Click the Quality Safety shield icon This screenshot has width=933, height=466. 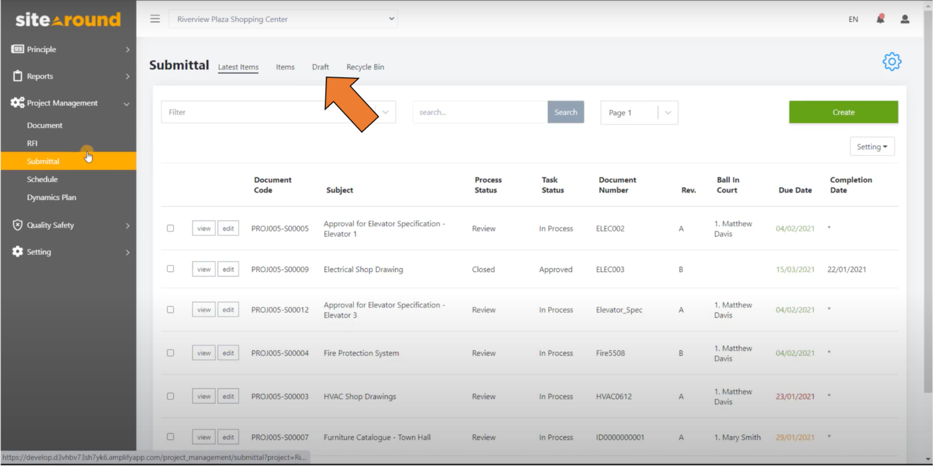[17, 225]
